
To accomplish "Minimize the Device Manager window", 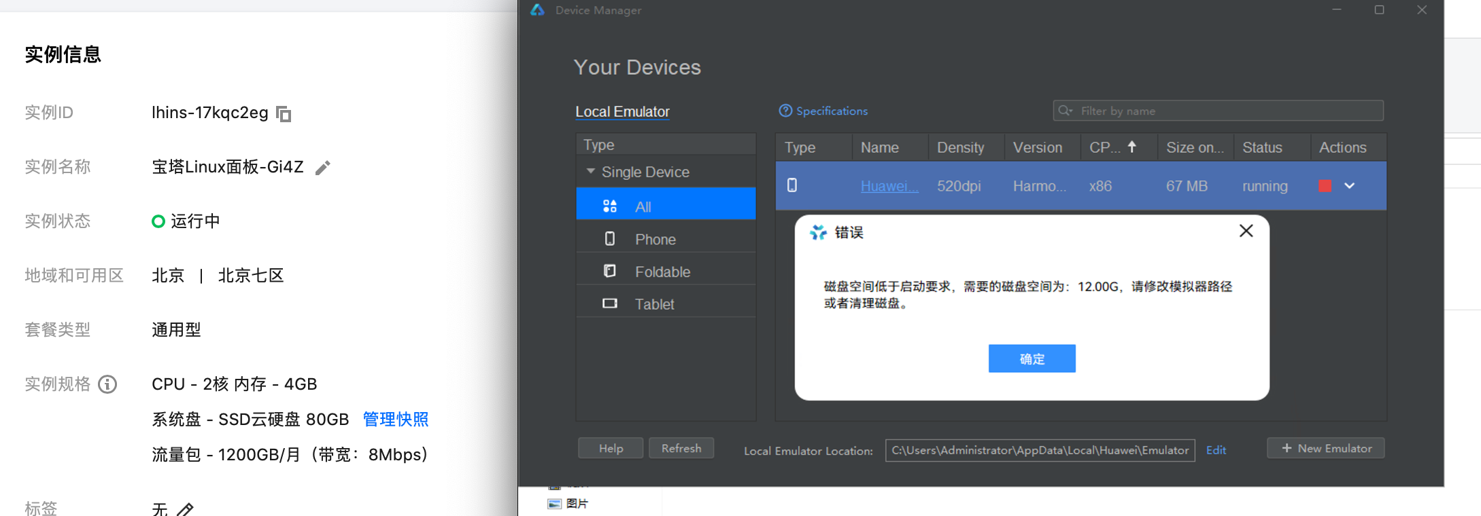I will (x=1336, y=10).
